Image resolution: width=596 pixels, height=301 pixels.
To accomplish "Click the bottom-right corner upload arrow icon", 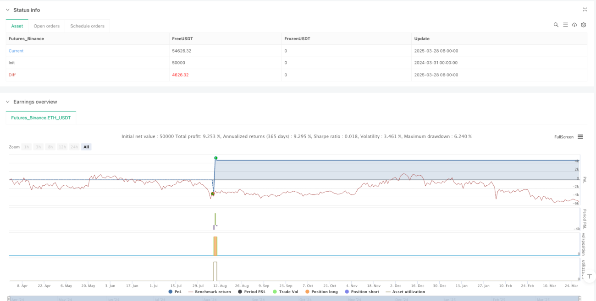I will click(590, 276).
